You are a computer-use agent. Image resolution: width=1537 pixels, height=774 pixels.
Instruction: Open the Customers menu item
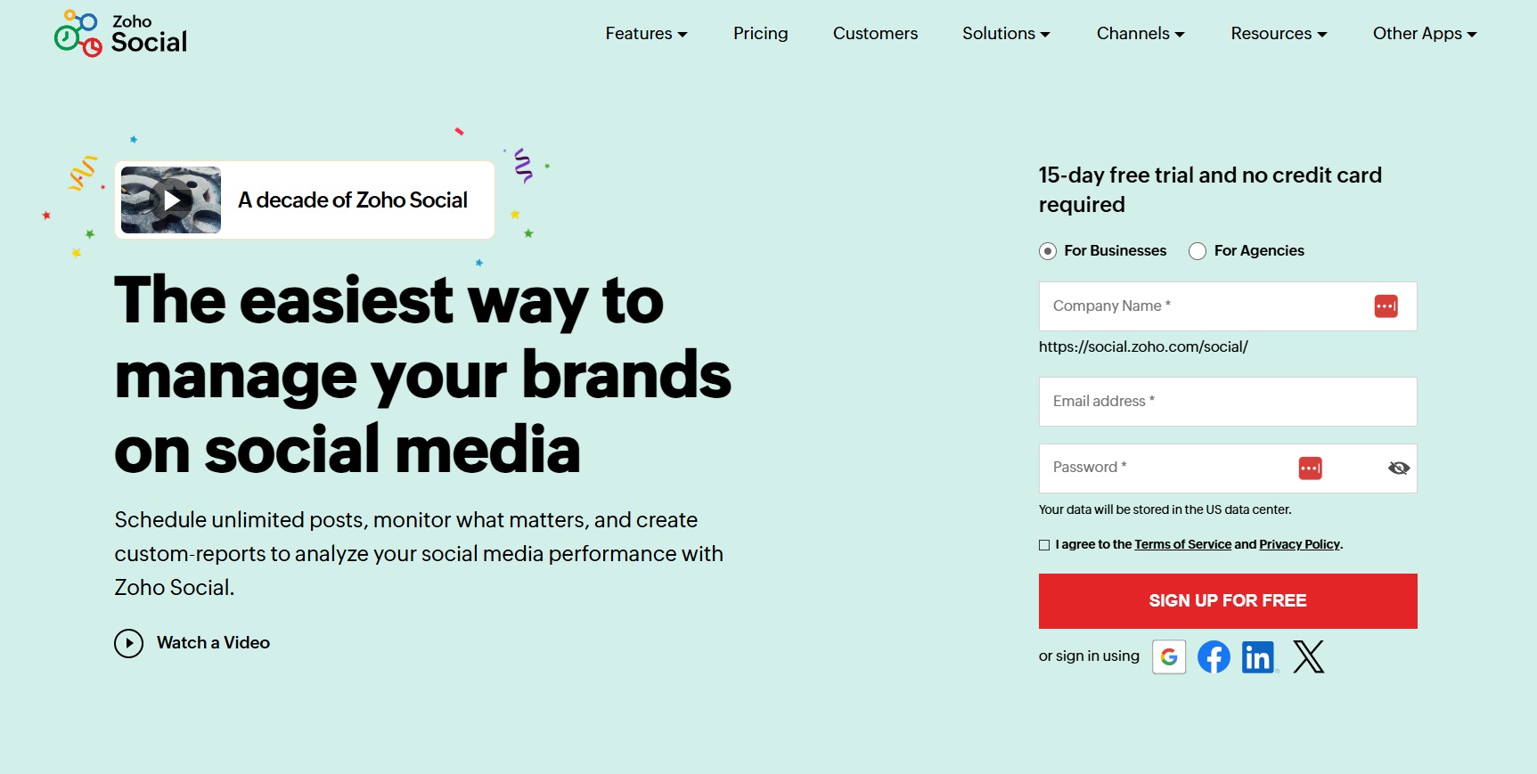[875, 33]
